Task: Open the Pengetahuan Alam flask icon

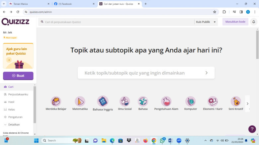Action: 166,101
